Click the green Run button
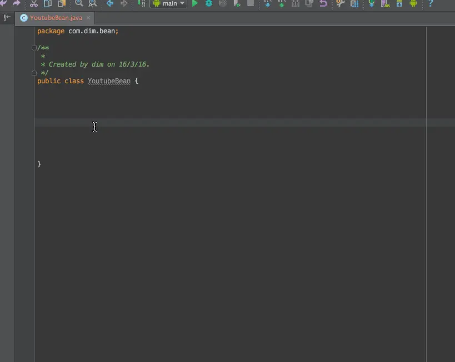The height and width of the screenshot is (362, 455). pos(195,3)
